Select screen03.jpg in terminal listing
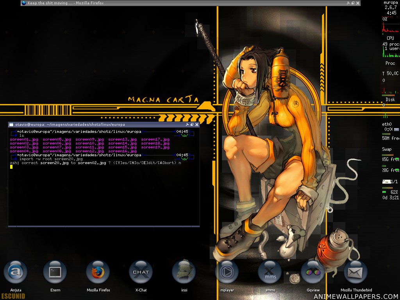Viewport: 400px width, 300px height. point(24,147)
